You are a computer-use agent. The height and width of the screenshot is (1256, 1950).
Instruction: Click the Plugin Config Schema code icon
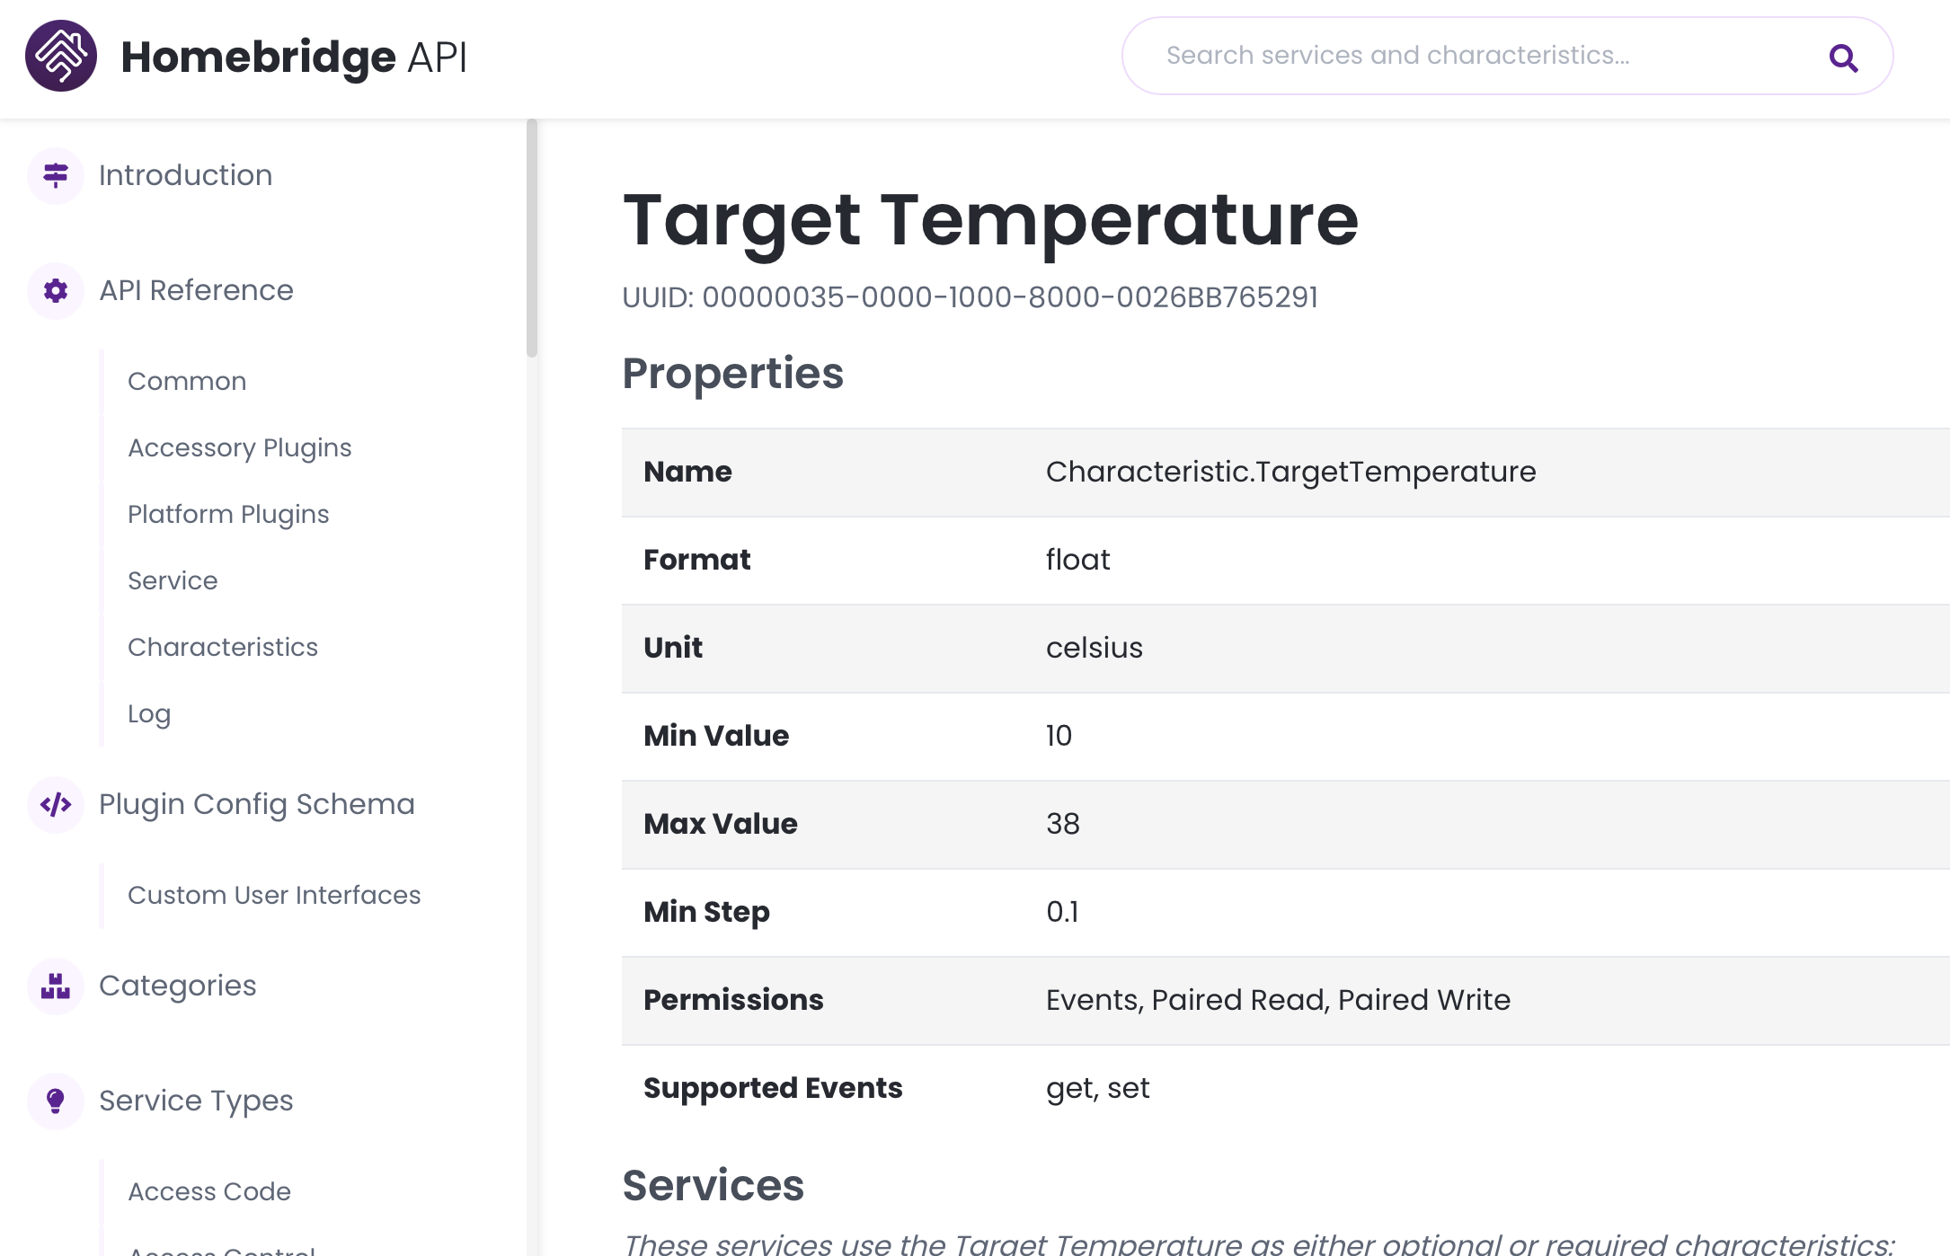pyautogui.click(x=56, y=804)
